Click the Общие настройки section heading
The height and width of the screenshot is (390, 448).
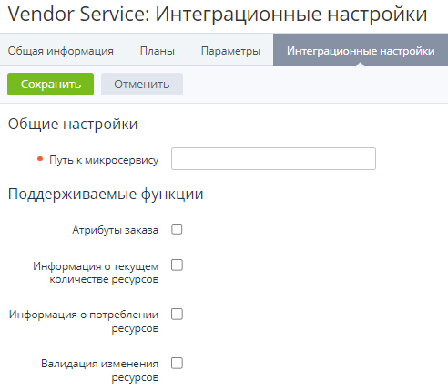pos(73,124)
